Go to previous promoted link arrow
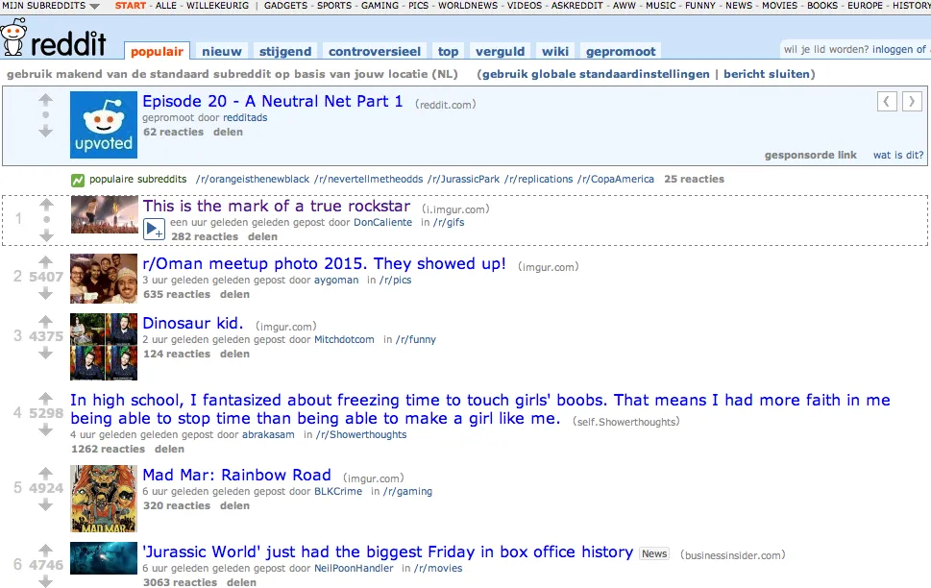This screenshot has width=931, height=588. tap(887, 102)
